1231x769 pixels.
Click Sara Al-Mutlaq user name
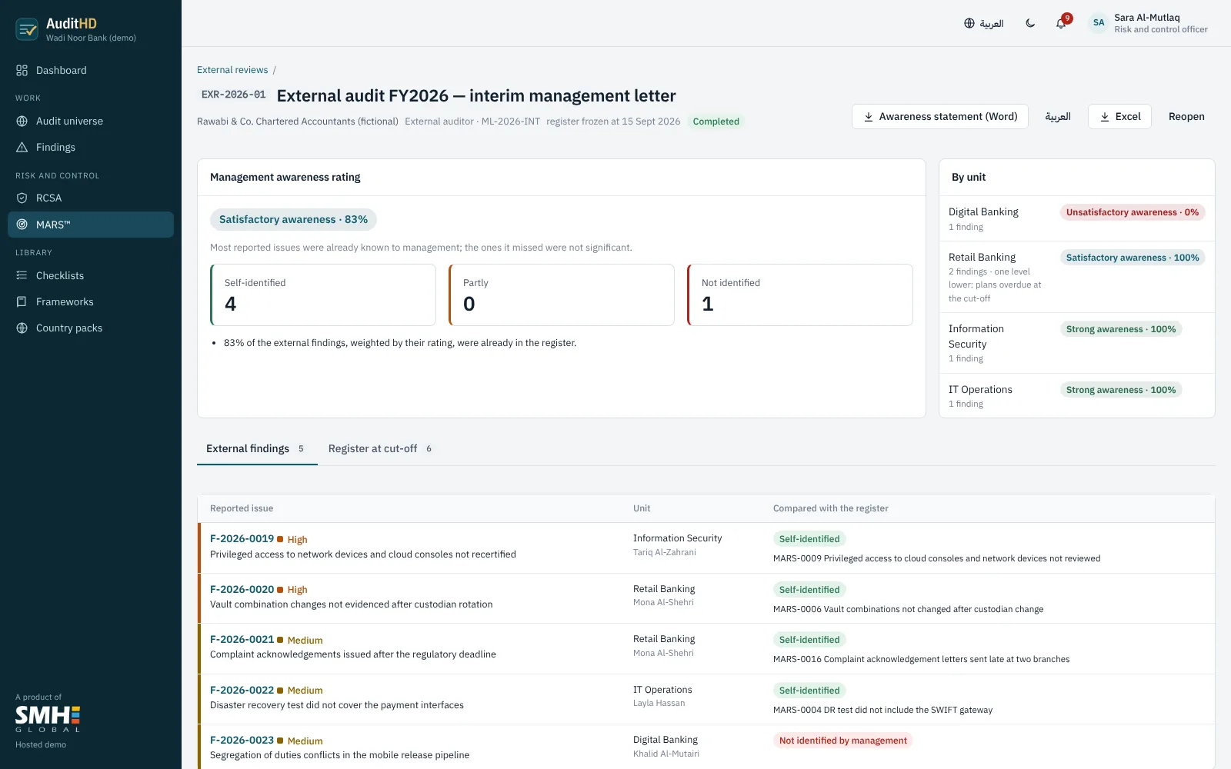click(x=1146, y=18)
